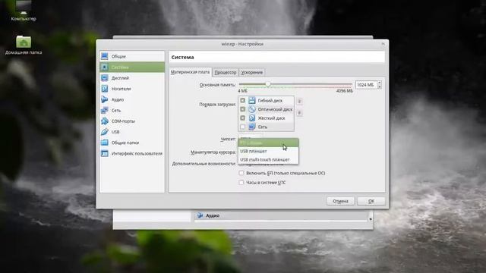Click the Дополнительные возможности label

(x=204, y=164)
